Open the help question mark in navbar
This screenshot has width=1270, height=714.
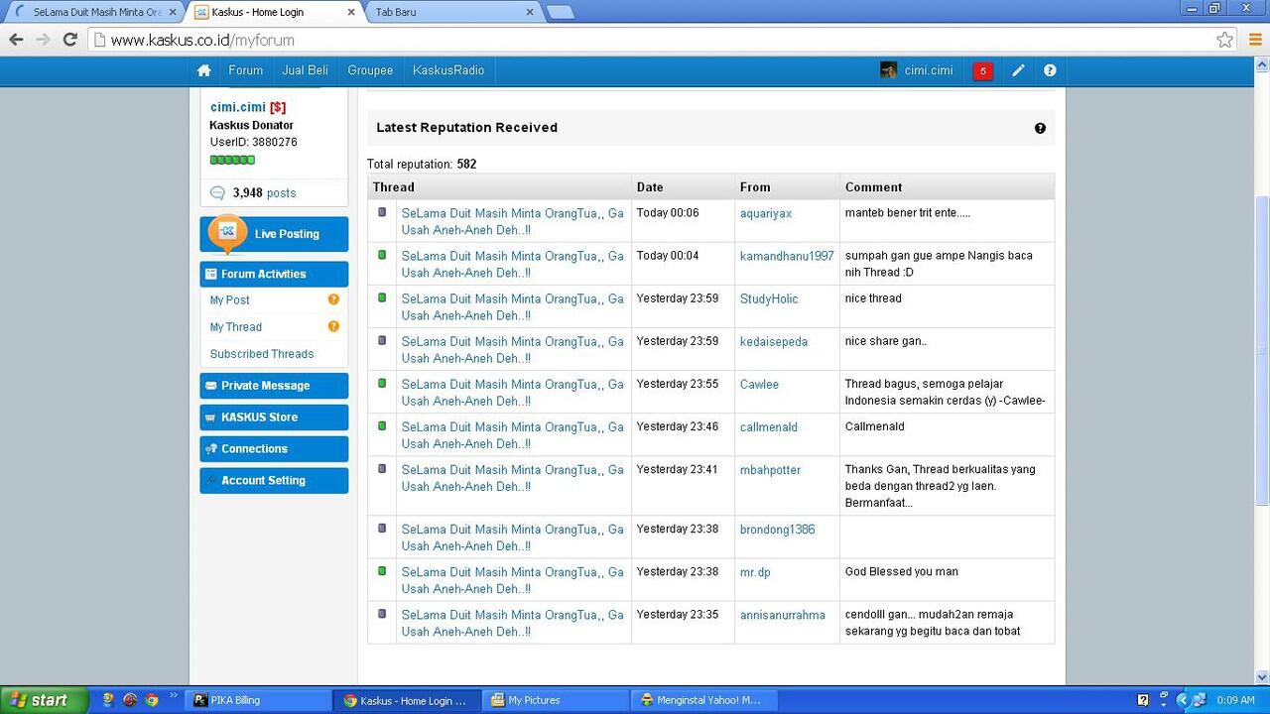click(x=1050, y=70)
